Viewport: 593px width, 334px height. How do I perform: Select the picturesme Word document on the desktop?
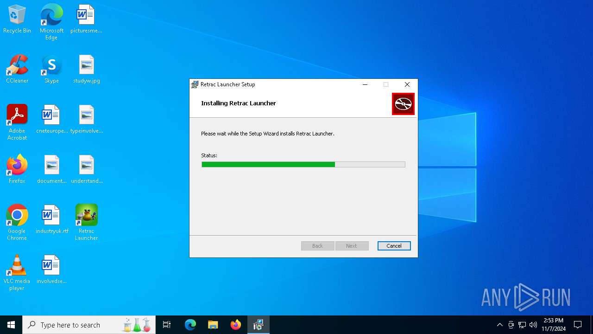[x=86, y=19]
